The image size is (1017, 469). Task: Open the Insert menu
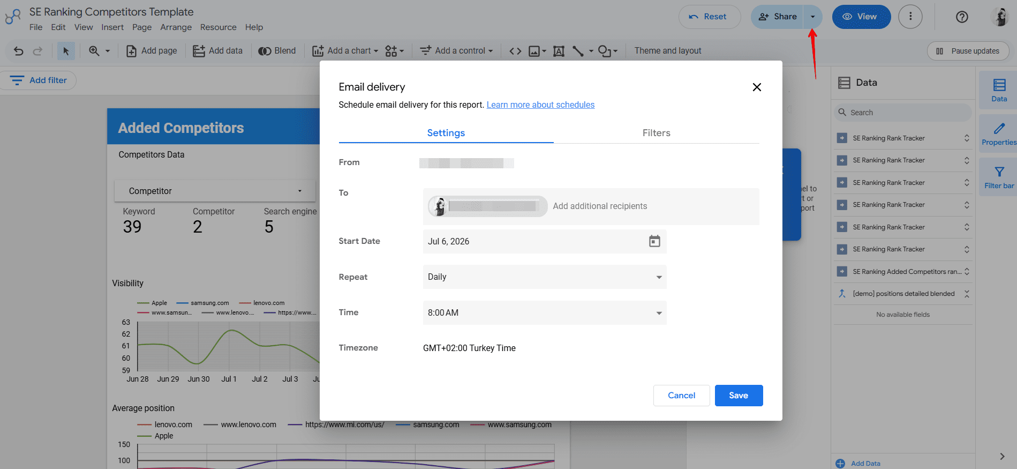[x=112, y=27]
